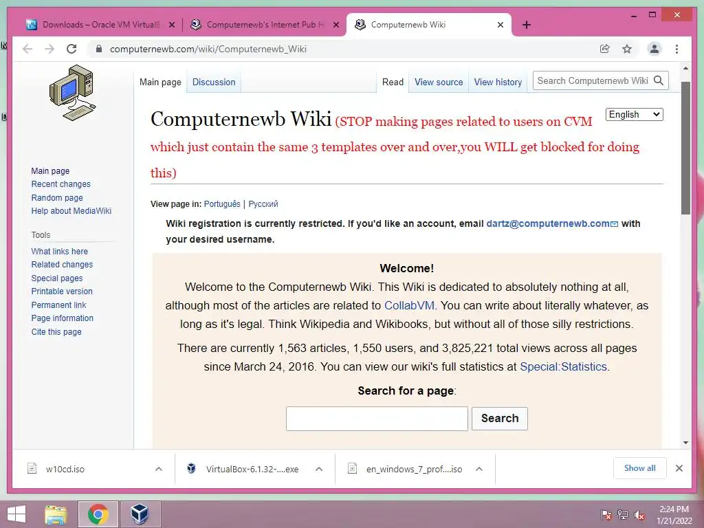Open VirtualBox from the taskbar
The image size is (704, 528).
tap(140, 514)
